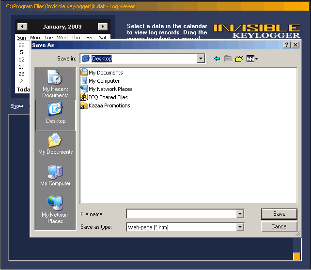Click the orange square in Log Viewer corner

[x=297, y=256]
